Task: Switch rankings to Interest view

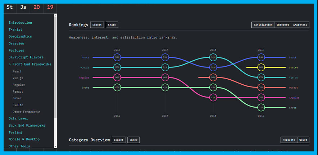Action: pyautogui.click(x=283, y=25)
